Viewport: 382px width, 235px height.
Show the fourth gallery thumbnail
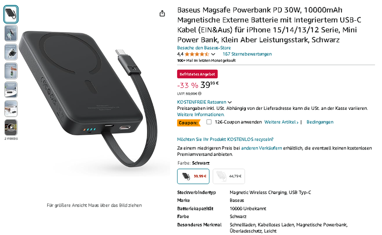[11, 71]
